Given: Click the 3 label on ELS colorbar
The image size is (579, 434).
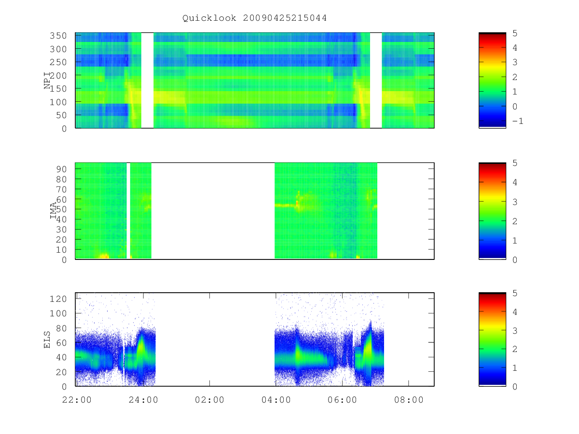Looking at the screenshot, I should point(515,330).
